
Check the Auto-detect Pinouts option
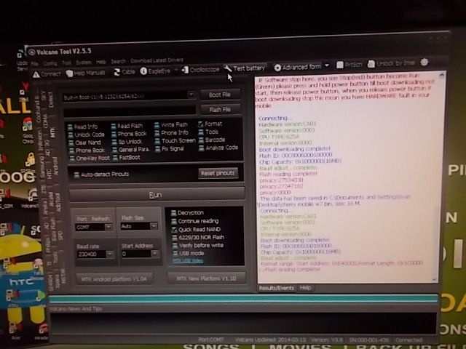(x=76, y=175)
